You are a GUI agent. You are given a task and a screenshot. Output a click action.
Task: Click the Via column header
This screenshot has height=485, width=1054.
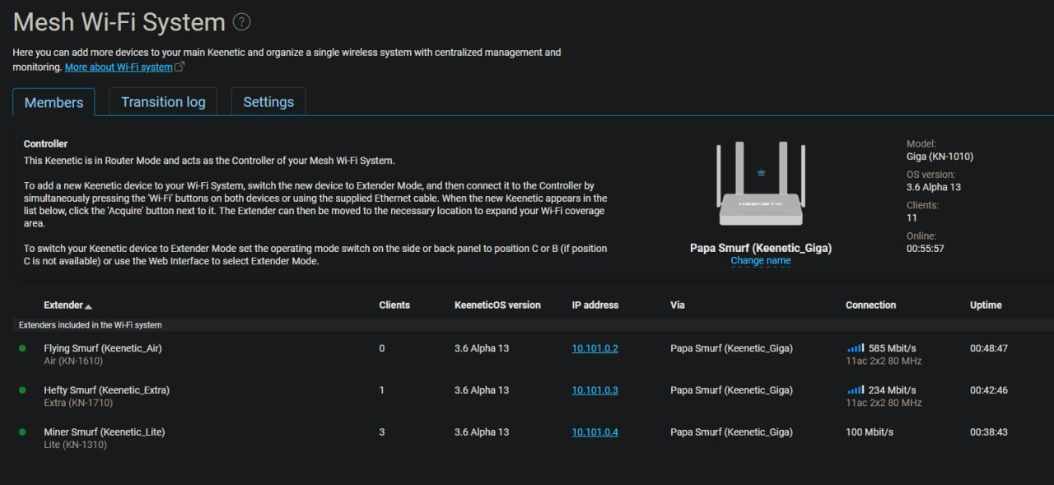click(678, 305)
